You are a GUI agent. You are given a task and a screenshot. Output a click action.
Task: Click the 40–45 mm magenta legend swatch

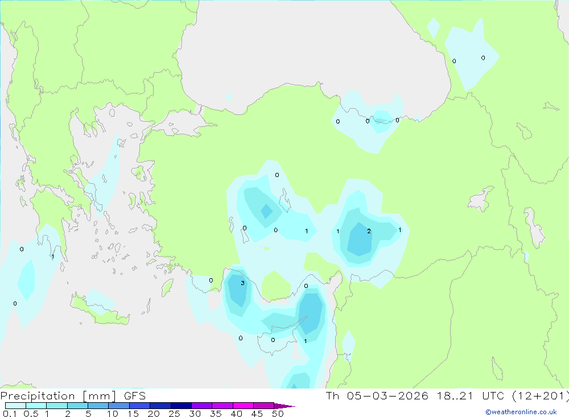[x=243, y=406]
